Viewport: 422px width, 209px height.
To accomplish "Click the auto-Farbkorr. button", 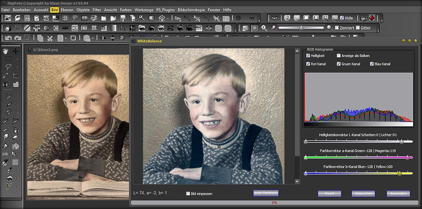I will 266,193.
